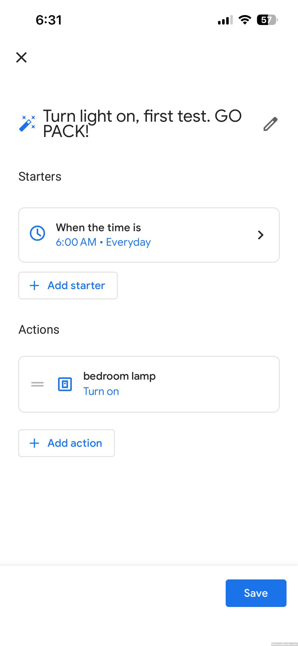298x646 pixels.
Task: Edit the routine name with the pencil icon
Action: coord(270,124)
